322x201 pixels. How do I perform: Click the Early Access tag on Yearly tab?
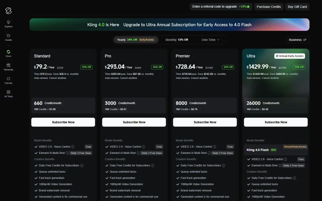click(147, 40)
